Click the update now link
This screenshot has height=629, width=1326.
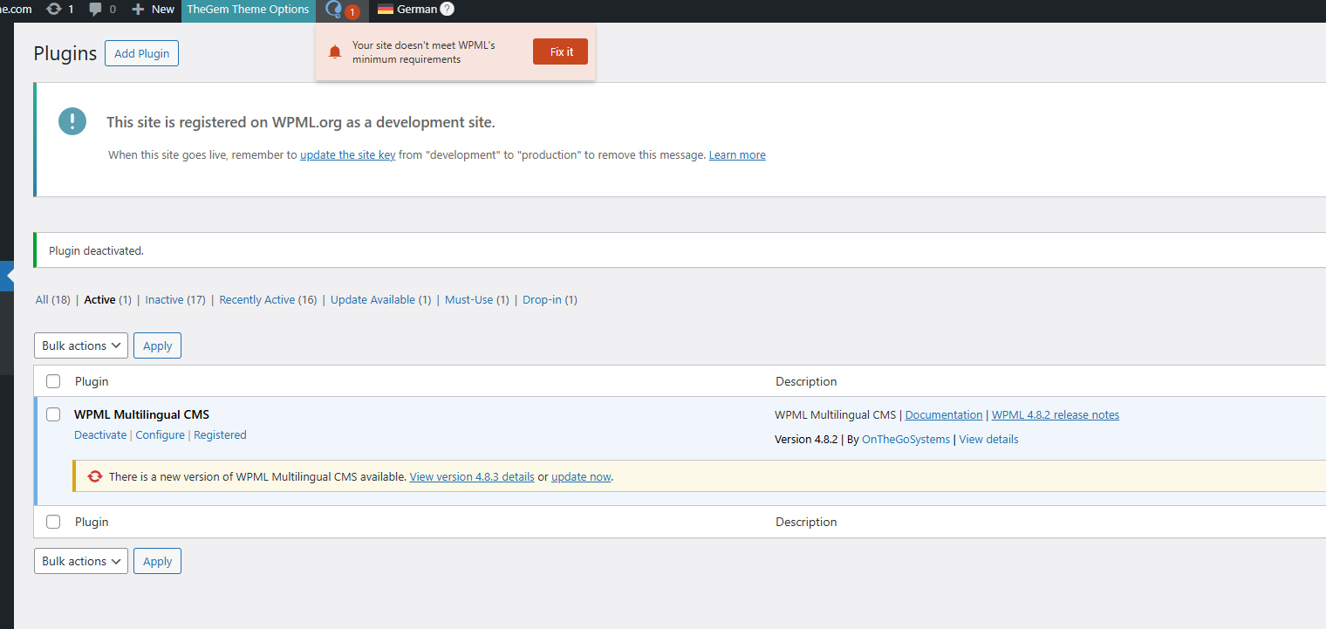[x=581, y=477]
